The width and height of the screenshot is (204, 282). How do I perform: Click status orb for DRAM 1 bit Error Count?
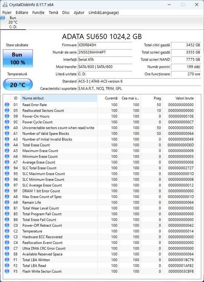(7, 191)
